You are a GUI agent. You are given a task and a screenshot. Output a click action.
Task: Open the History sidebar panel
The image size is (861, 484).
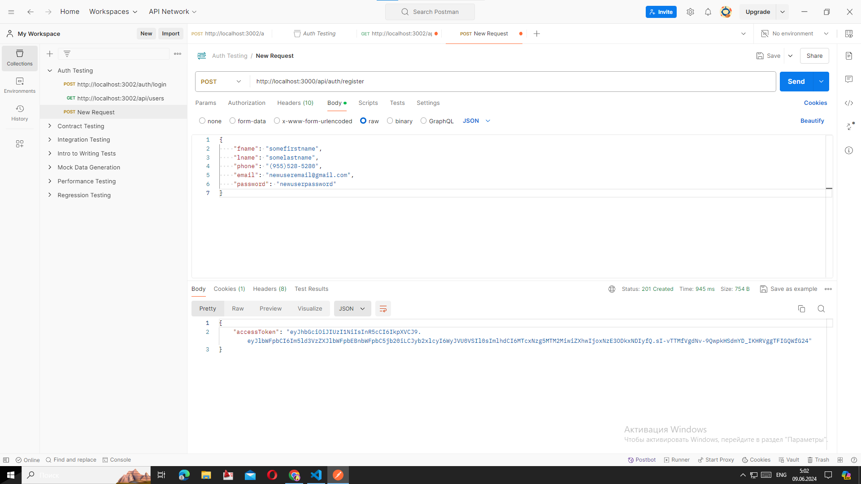click(x=19, y=113)
